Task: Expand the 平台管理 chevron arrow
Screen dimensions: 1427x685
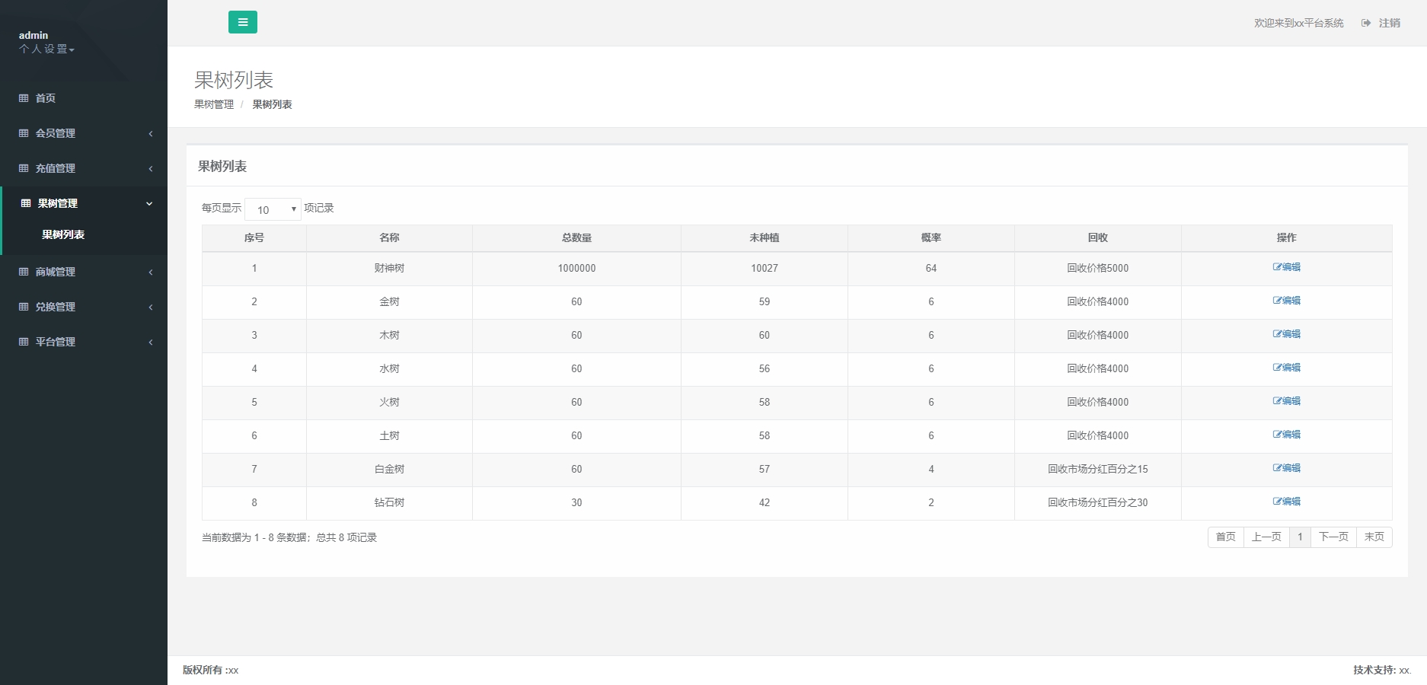Action: coord(151,342)
